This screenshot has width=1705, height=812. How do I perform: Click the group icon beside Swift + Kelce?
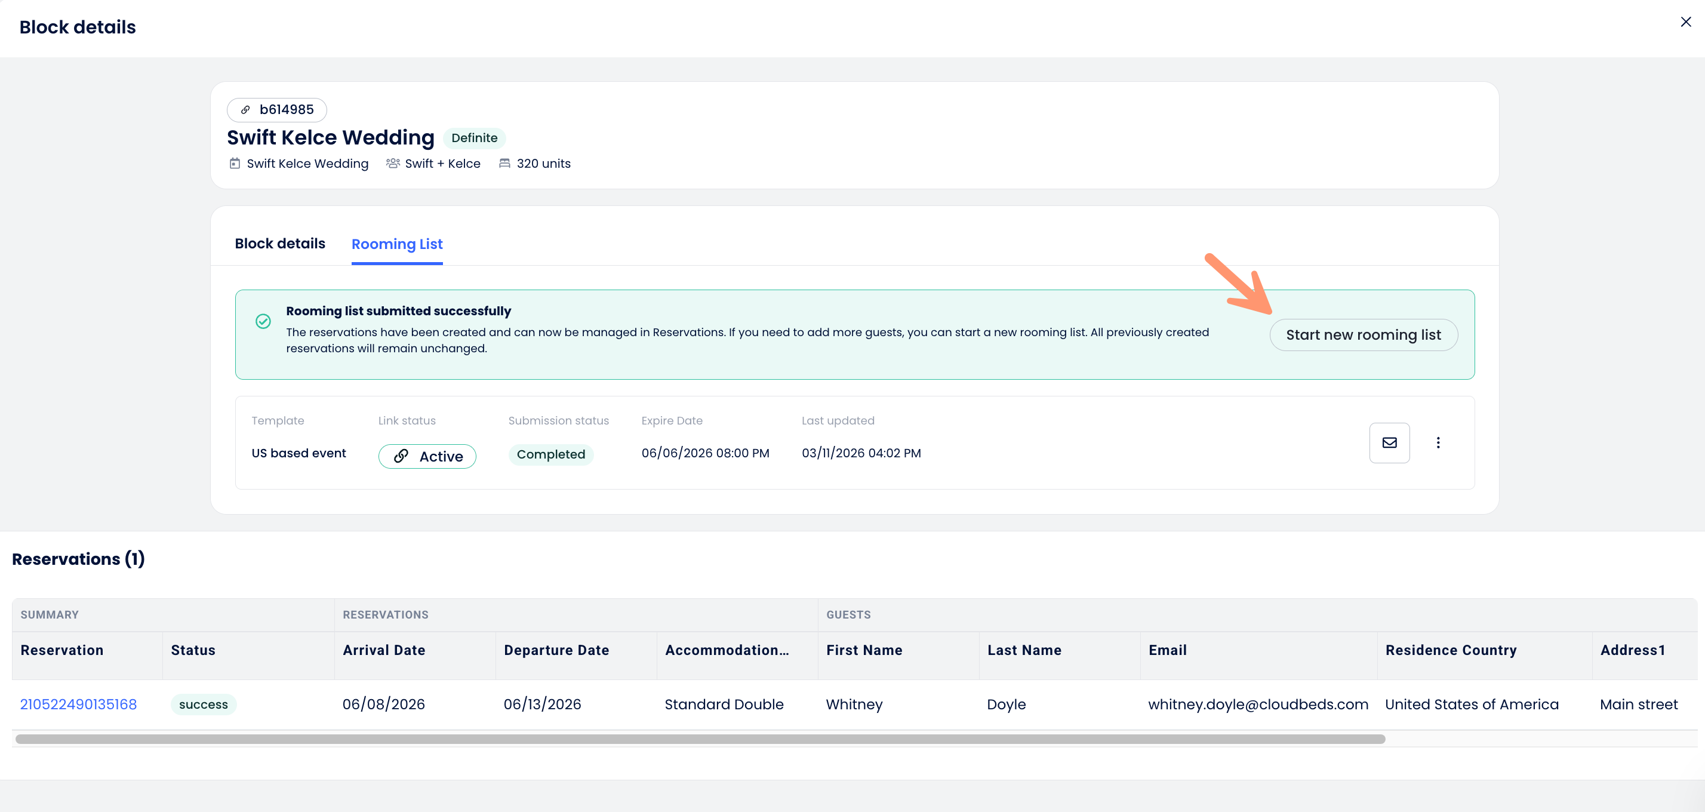coord(392,164)
